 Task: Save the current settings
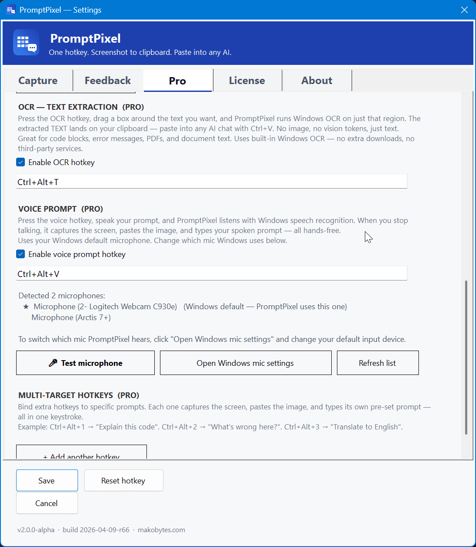click(47, 480)
